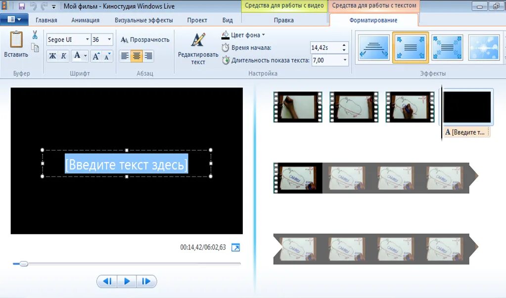The image size is (506, 298).
Task: Click the start time 14,42s field
Action: [x=325, y=48]
